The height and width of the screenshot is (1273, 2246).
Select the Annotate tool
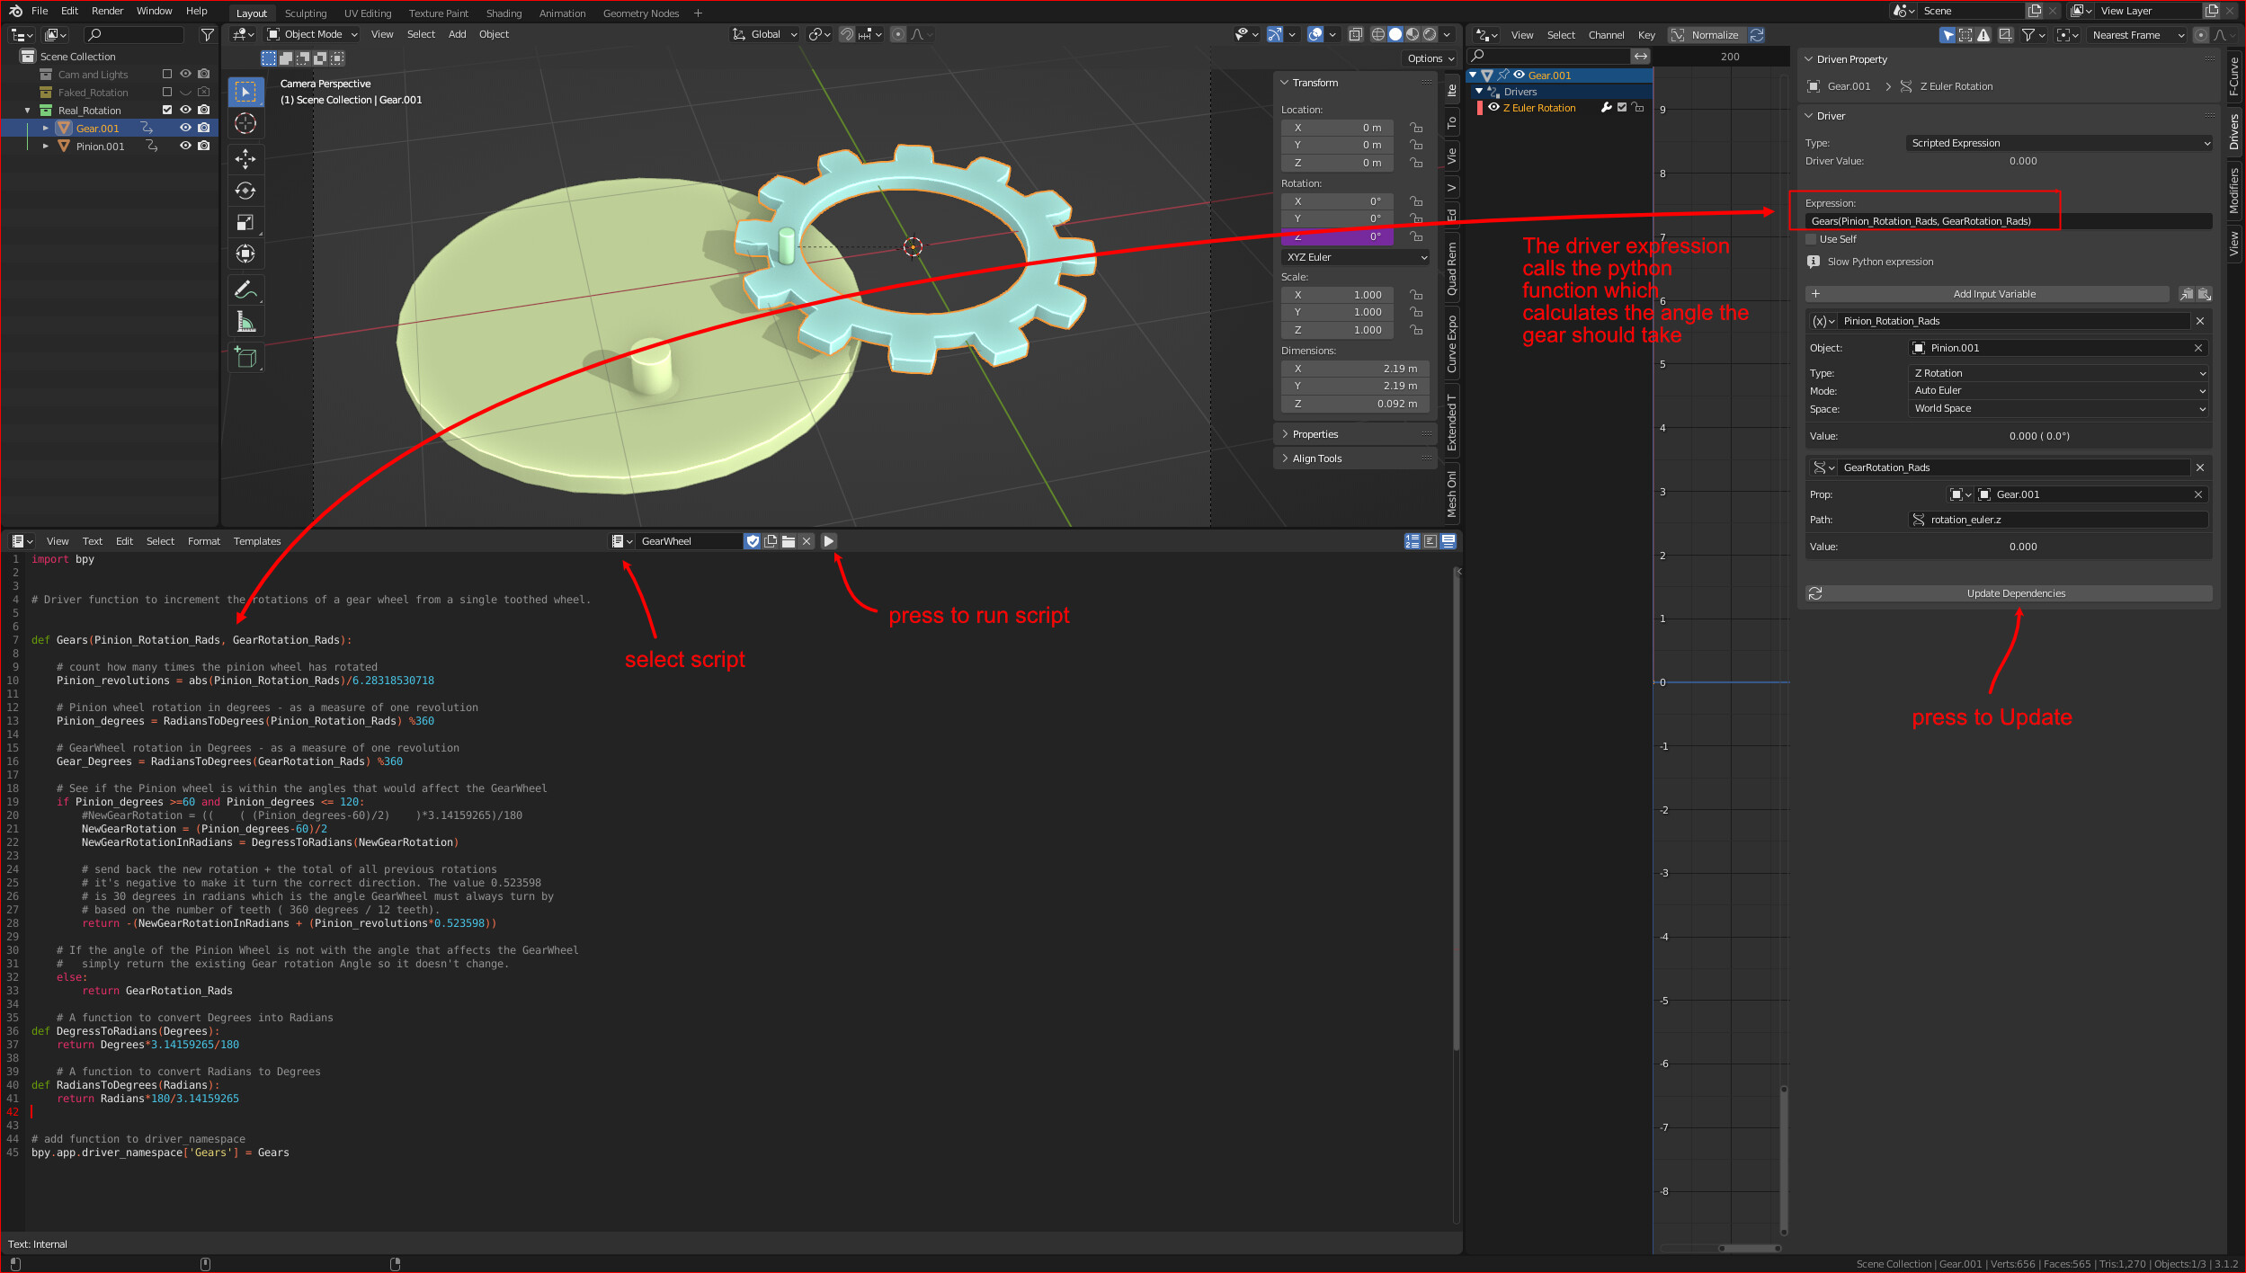(x=246, y=288)
